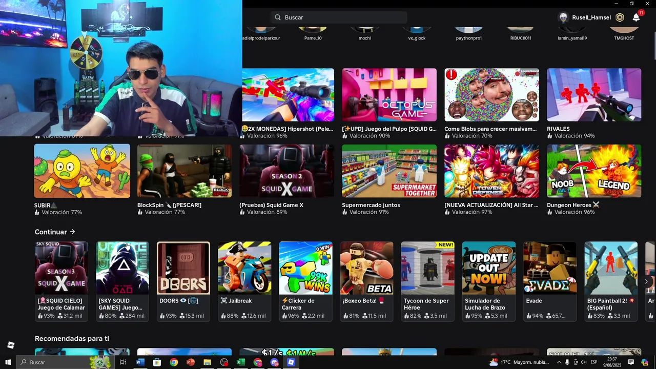
Task: Click friend avatar vx_glock
Action: click(x=417, y=30)
